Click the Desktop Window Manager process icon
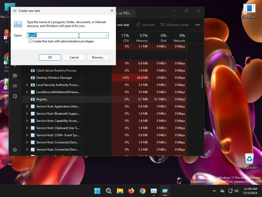The height and width of the screenshot is (197, 262). pyautogui.click(x=33, y=78)
